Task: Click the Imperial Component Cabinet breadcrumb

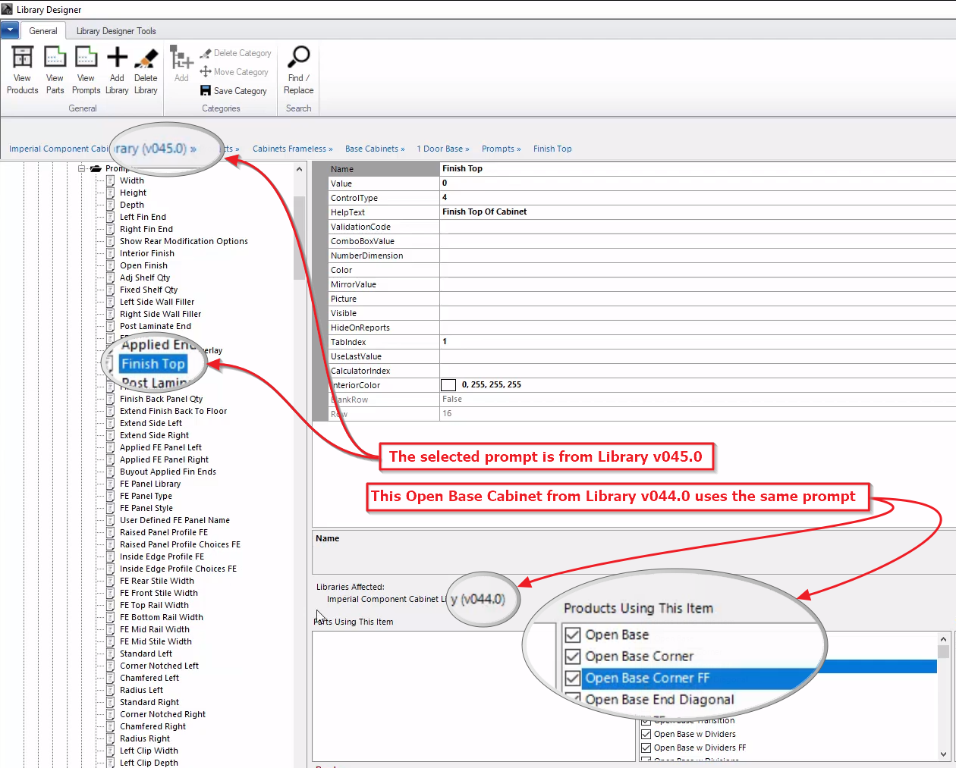Action: 59,149
